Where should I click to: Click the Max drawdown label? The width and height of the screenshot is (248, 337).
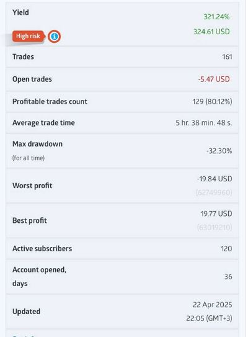(38, 144)
